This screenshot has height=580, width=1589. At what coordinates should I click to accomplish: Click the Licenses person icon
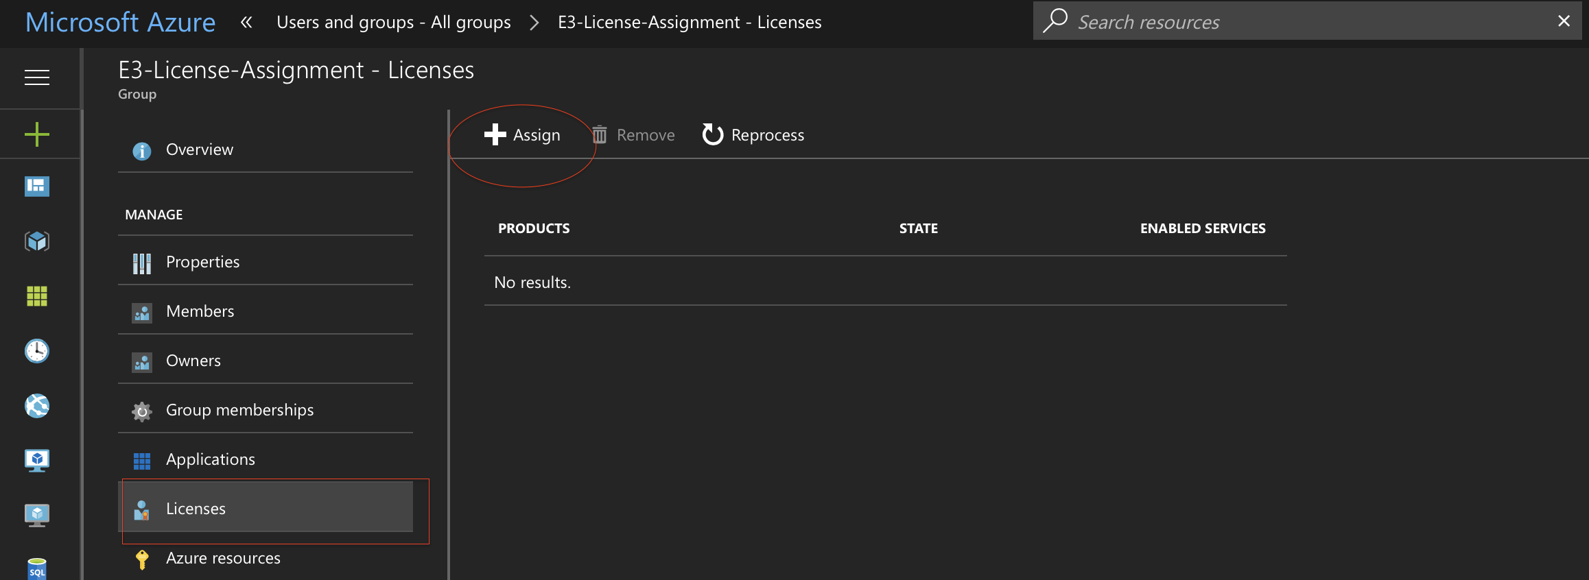(142, 510)
